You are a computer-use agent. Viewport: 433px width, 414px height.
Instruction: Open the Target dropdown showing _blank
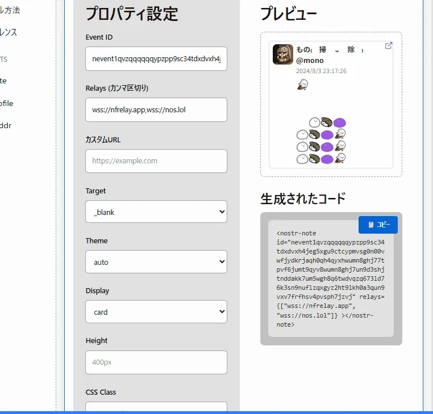pos(156,212)
